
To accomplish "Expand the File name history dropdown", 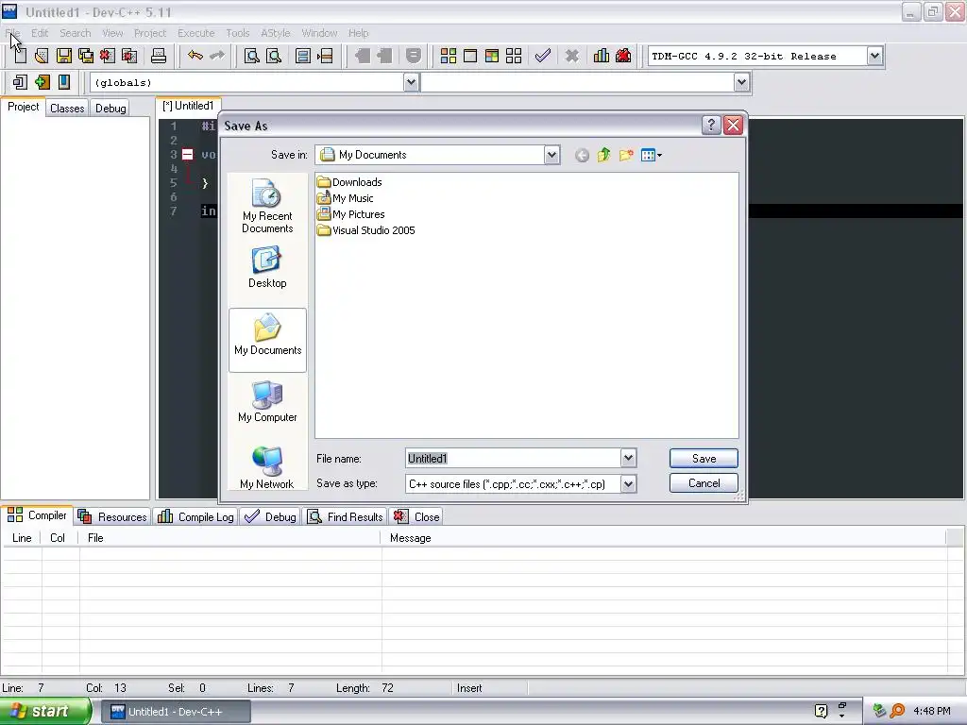I will pos(628,458).
